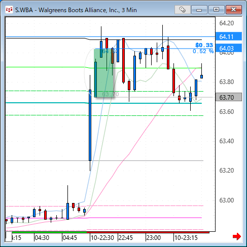Click the red arrow at bottom right
Screen dimensions: 247x247
pyautogui.click(x=237, y=236)
